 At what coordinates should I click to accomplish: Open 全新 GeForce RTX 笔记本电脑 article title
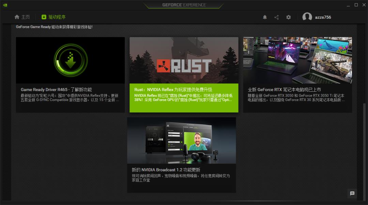tap(285, 89)
